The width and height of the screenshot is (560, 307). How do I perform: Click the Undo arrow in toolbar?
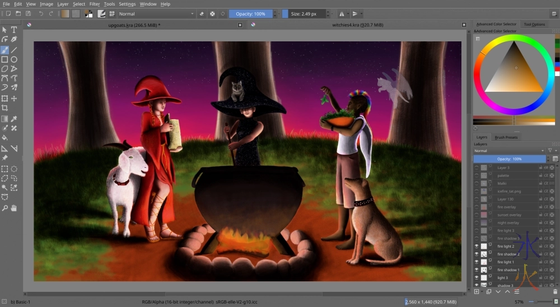(41, 13)
